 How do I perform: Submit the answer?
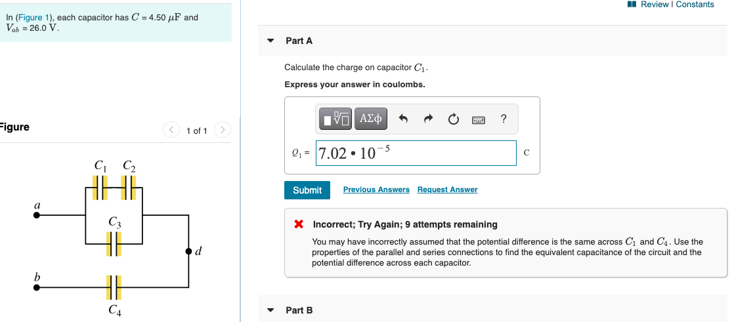(307, 190)
